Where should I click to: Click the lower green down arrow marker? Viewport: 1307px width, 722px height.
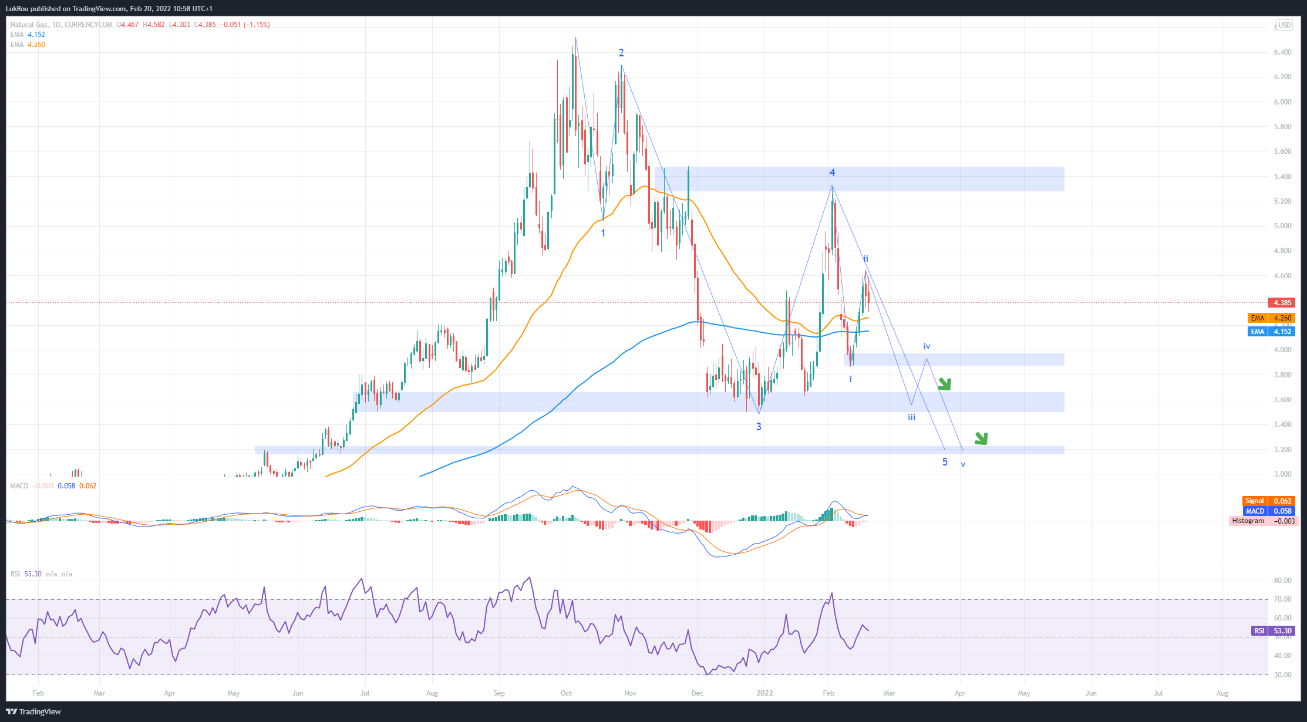tap(981, 438)
